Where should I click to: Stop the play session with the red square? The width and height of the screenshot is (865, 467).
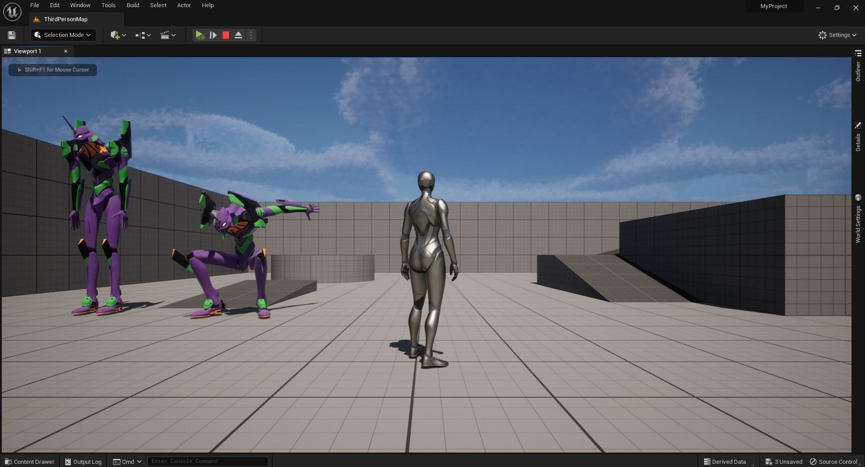point(226,35)
